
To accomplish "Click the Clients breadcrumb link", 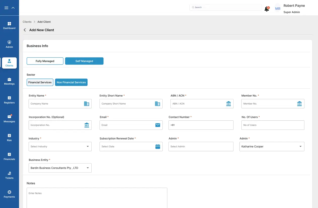I will pyautogui.click(x=27, y=22).
